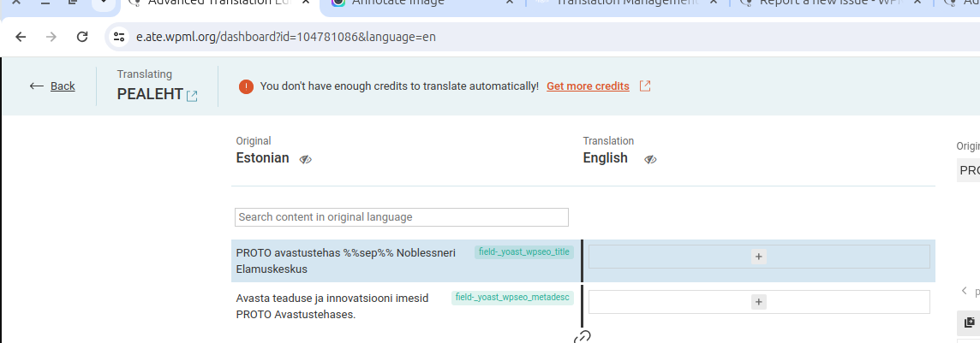980x343 pixels.
Task: Add translation for yoast_wpseo_title with plus button
Action: (759, 257)
